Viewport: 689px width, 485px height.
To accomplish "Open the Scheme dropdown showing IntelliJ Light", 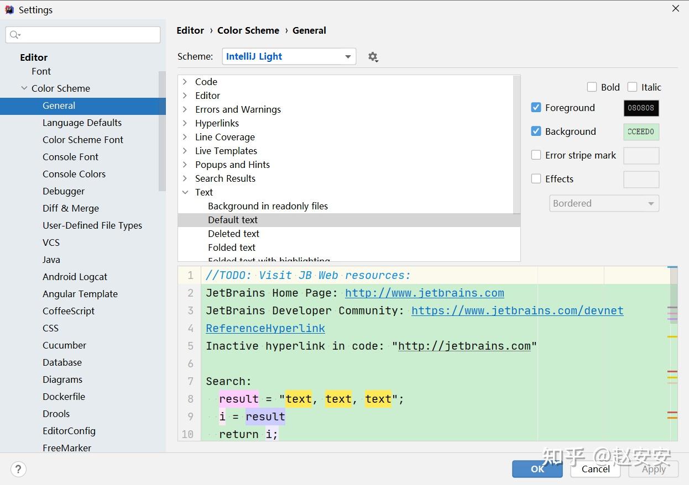I will [x=289, y=56].
